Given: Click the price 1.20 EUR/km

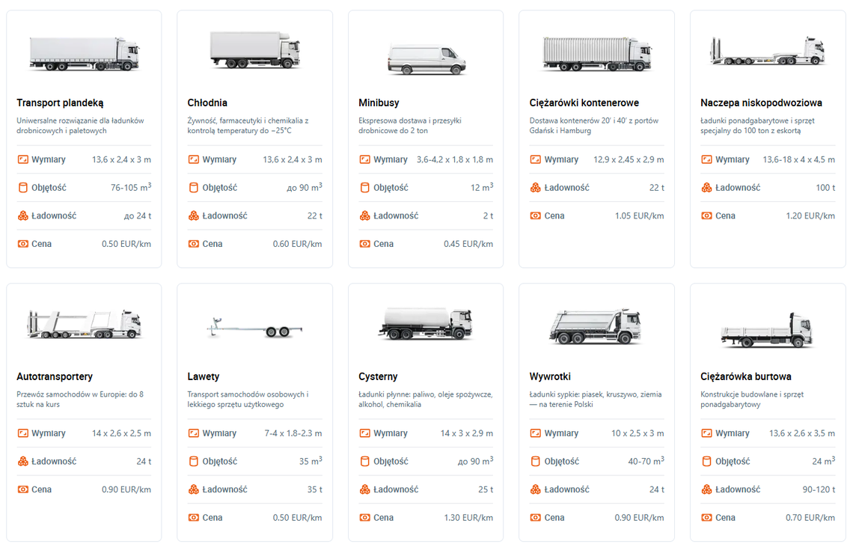Looking at the screenshot, I should pos(810,216).
